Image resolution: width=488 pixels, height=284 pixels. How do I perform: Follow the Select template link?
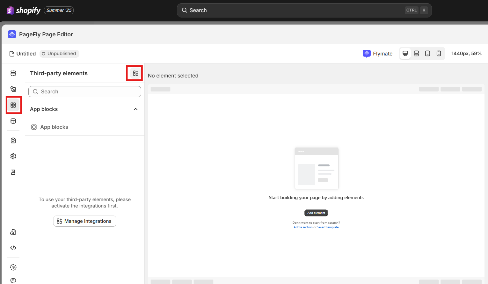tap(328, 227)
